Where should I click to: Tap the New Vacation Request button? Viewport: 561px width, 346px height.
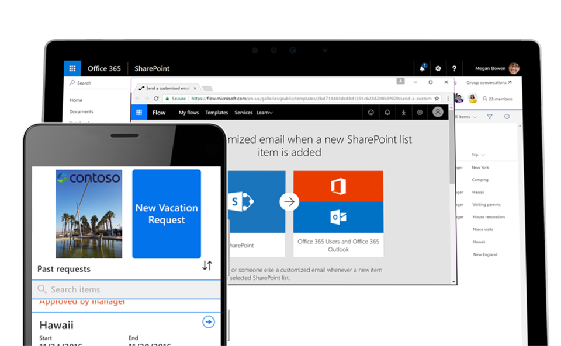tap(167, 214)
